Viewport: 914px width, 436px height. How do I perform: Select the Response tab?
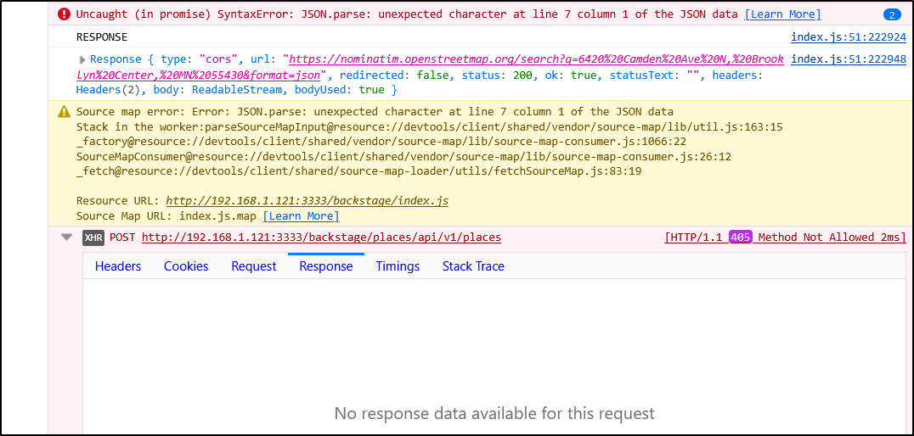click(326, 266)
